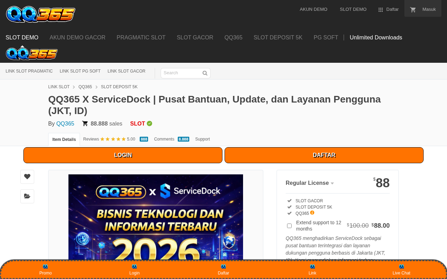Expand the Regular License dropdown

(x=310, y=183)
